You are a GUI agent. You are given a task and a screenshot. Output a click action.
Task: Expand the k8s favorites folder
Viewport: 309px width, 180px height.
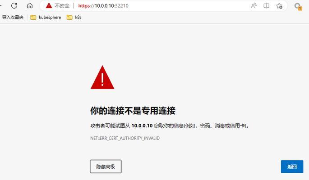tap(74, 17)
